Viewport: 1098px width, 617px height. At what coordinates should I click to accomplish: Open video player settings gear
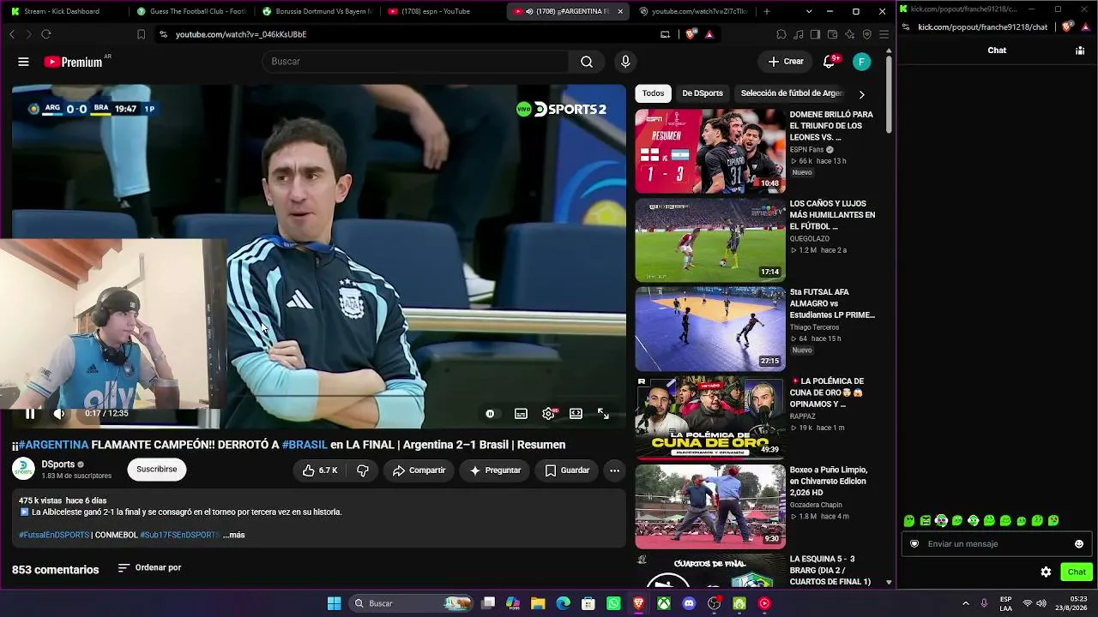[549, 414]
